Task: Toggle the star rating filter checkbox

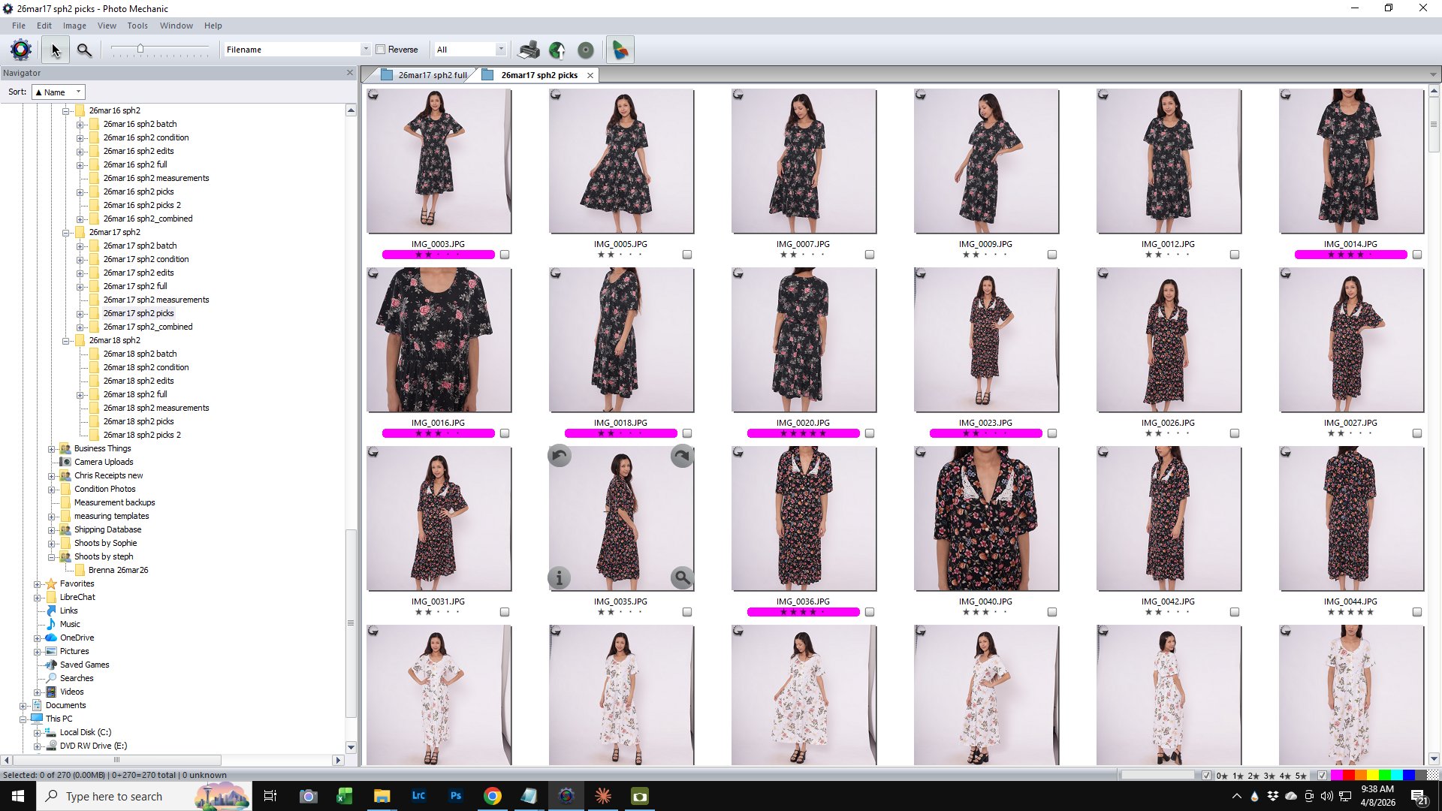Action: [1206, 775]
